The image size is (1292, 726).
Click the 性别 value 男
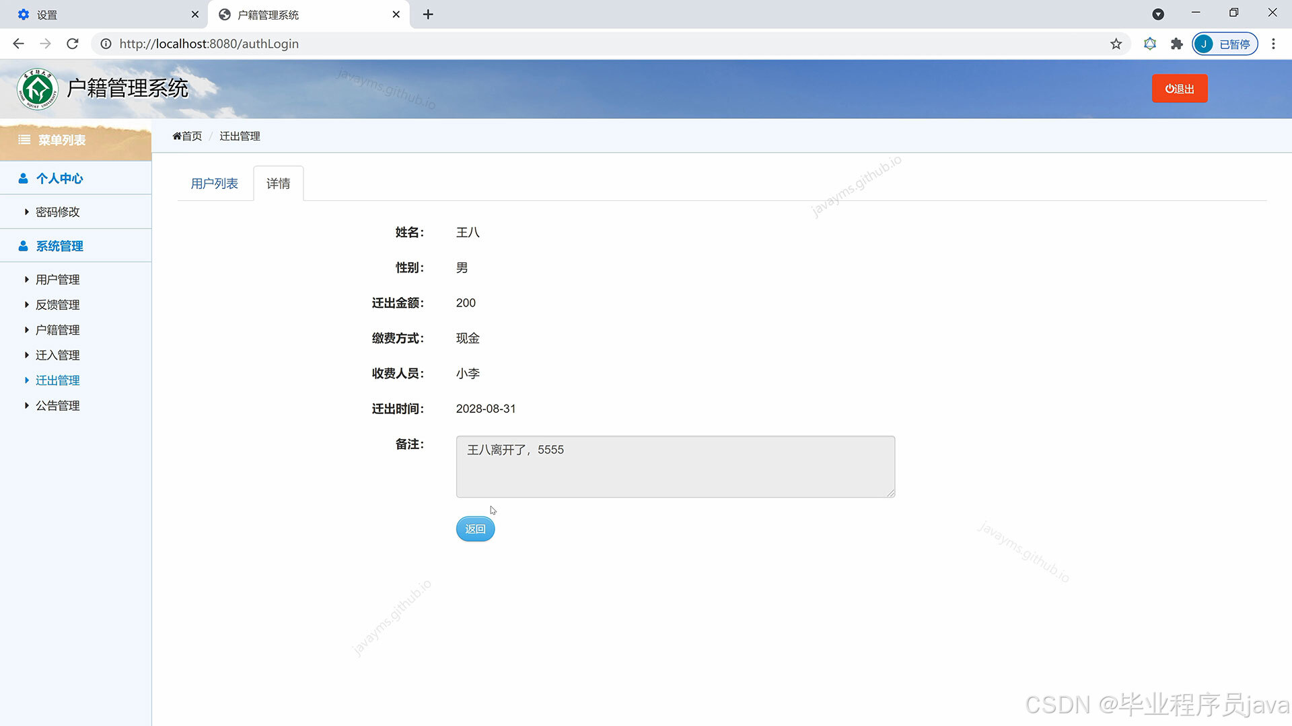point(462,268)
